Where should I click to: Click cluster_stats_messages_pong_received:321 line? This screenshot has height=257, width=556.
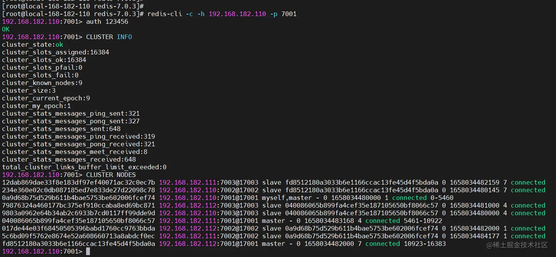tap(78, 144)
